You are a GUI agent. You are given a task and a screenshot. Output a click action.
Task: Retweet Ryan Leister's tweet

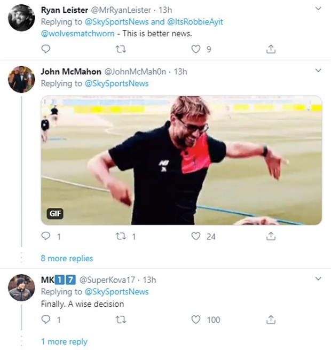pos(121,49)
